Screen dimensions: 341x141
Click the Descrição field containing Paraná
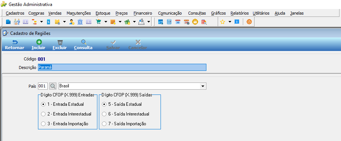(x=122, y=67)
